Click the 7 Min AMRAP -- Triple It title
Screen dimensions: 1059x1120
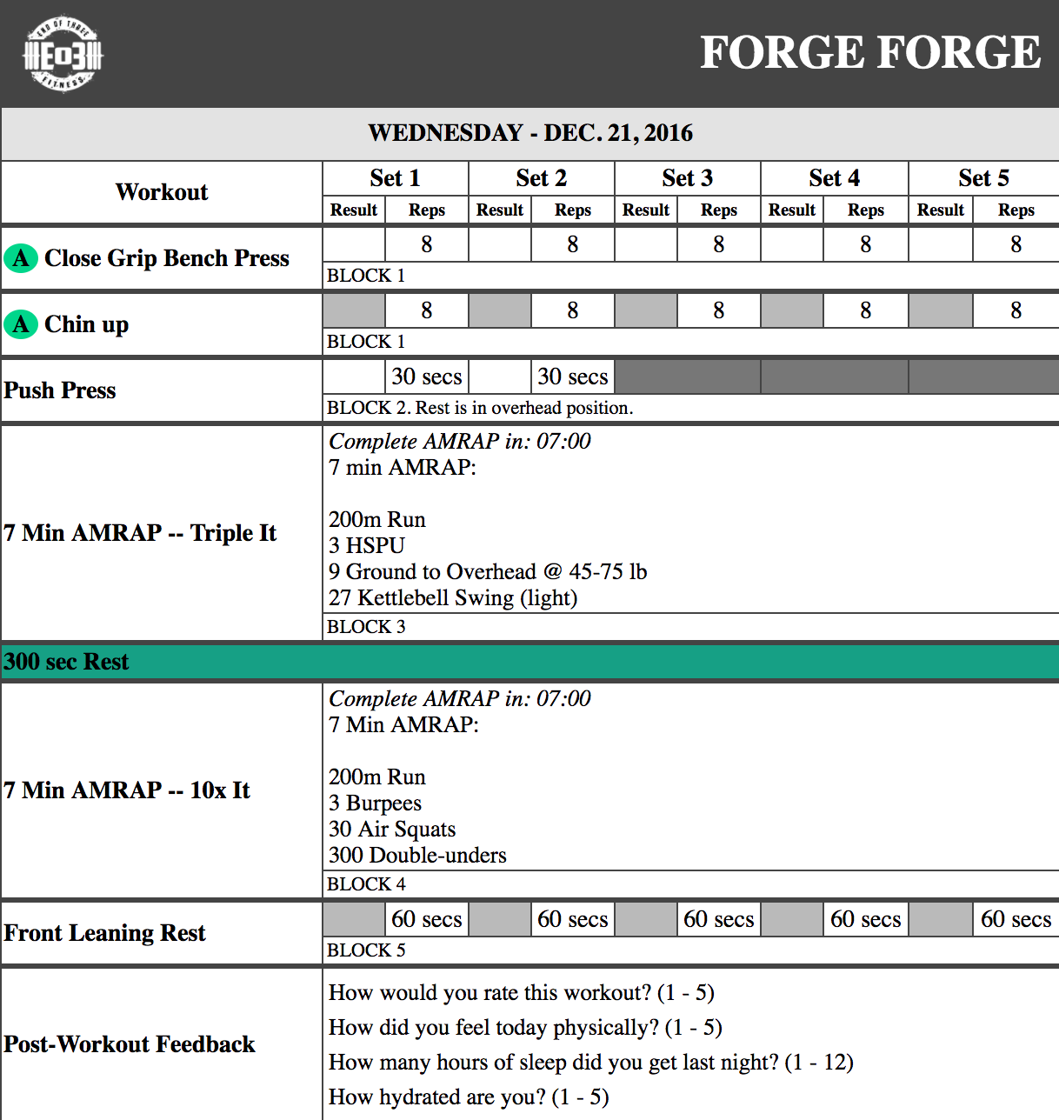140,533
